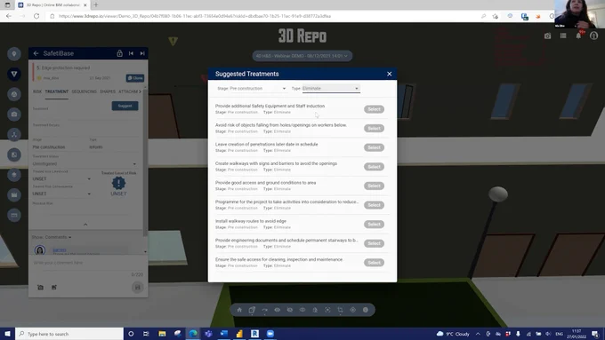The height and width of the screenshot is (340, 605).
Task: Select 'Provide engineering documents' treatment
Action: tap(374, 243)
